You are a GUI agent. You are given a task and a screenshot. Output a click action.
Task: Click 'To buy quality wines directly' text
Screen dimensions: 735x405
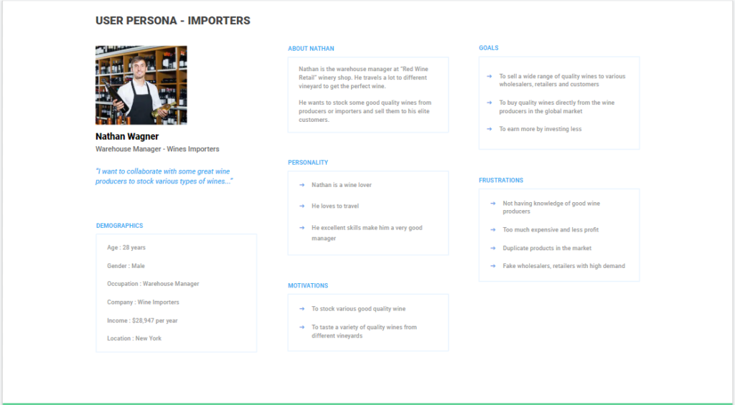557,107
